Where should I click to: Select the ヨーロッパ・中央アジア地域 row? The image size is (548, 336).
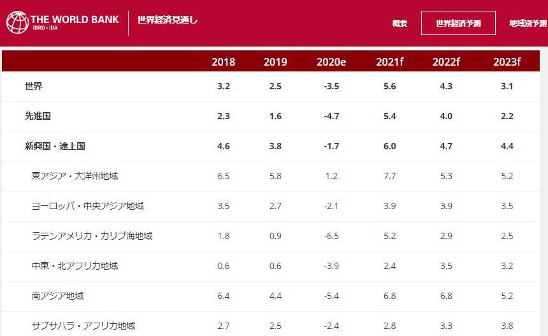[x=87, y=206]
